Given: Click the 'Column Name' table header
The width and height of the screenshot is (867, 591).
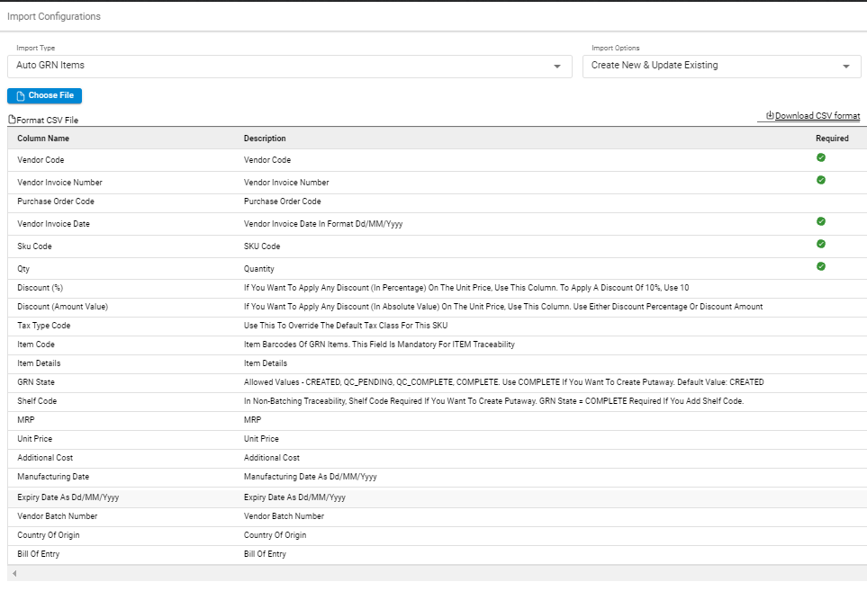Looking at the screenshot, I should coord(43,139).
